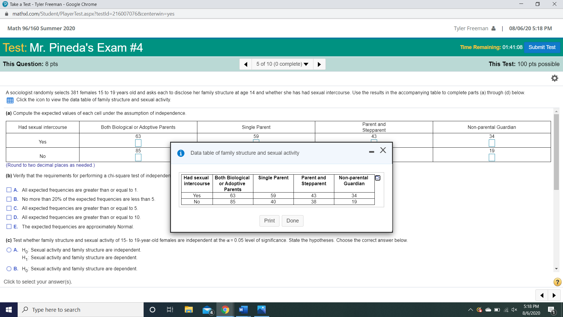Click the info icon in popup header
The height and width of the screenshot is (317, 563).
[181, 153]
